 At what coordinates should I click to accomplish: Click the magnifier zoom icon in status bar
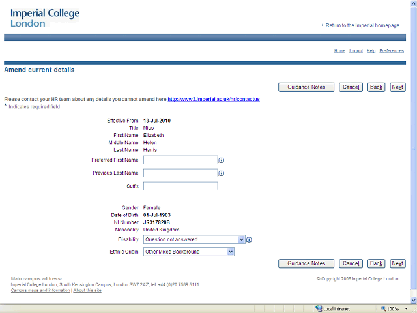[x=382, y=308]
